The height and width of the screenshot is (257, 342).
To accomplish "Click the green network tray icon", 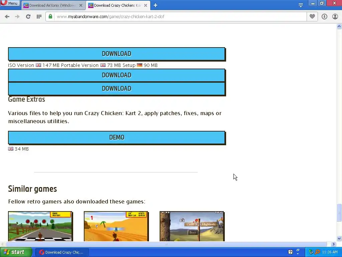I will click(311, 252).
